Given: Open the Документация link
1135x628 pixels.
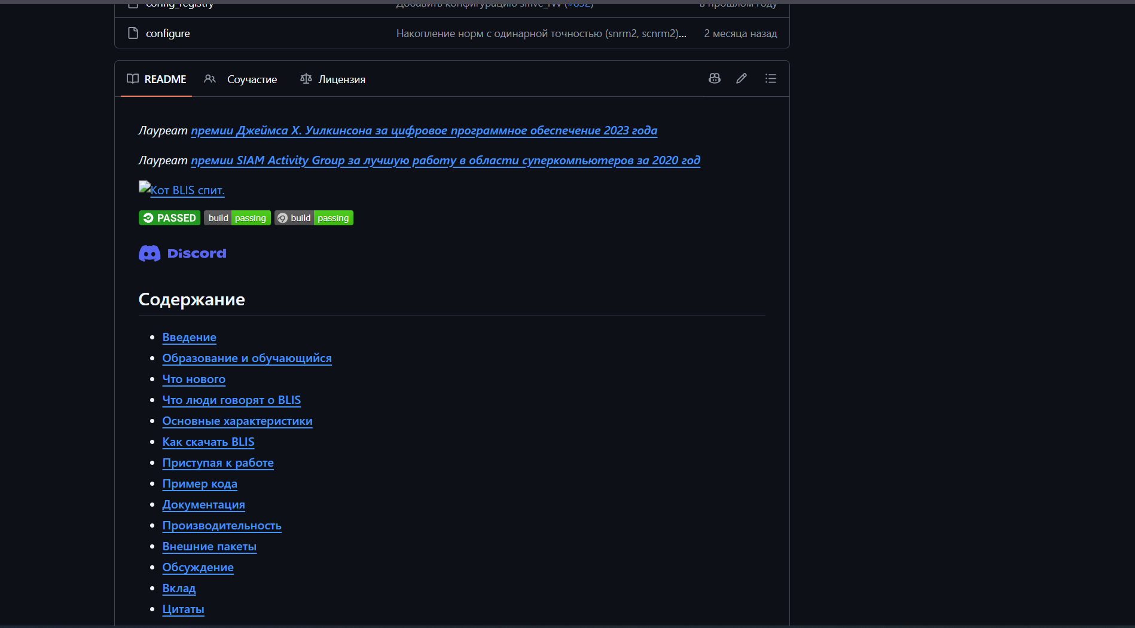Looking at the screenshot, I should [204, 504].
